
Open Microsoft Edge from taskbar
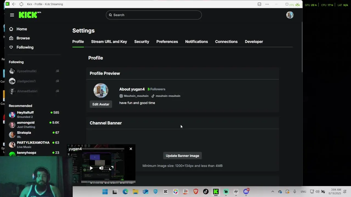(x=125, y=192)
